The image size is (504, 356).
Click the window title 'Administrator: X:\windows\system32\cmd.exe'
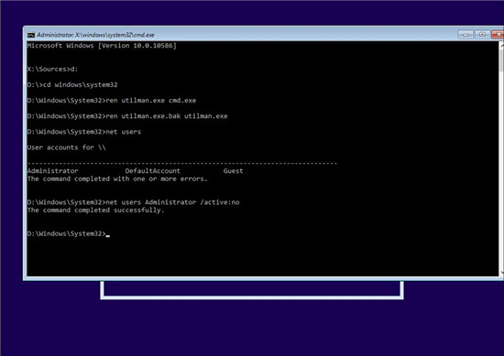click(95, 35)
